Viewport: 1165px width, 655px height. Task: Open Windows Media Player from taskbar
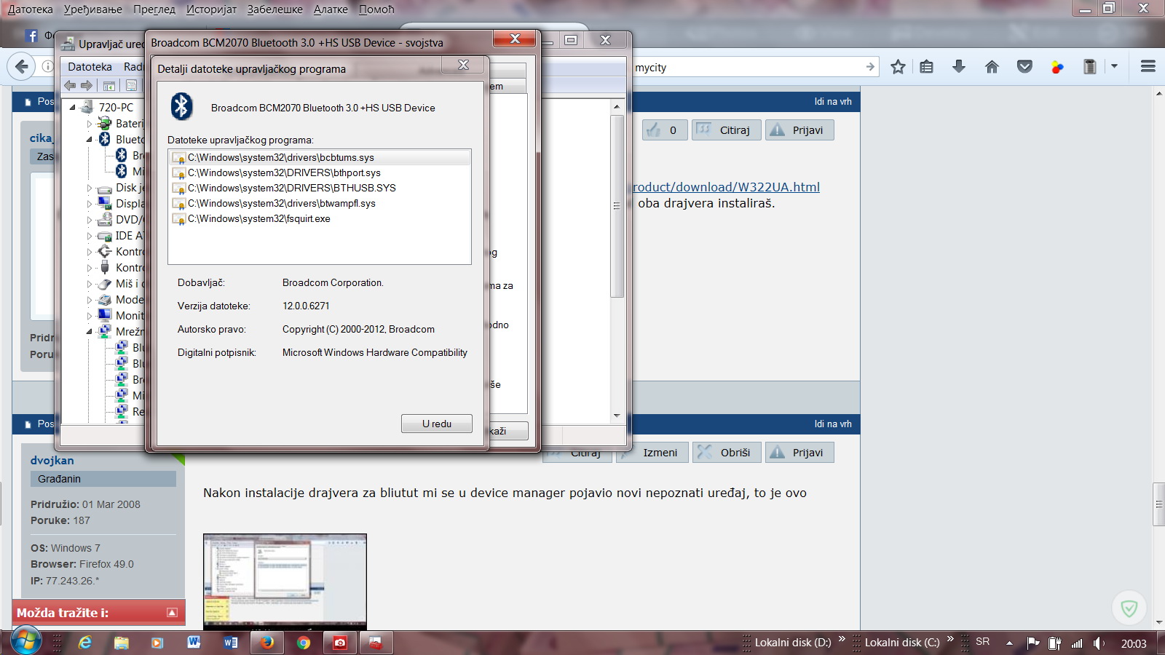click(x=157, y=643)
